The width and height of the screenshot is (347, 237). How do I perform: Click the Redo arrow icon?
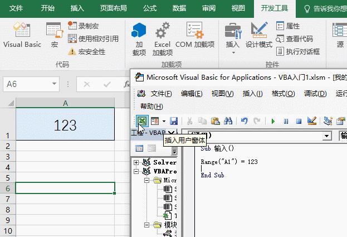257,121
